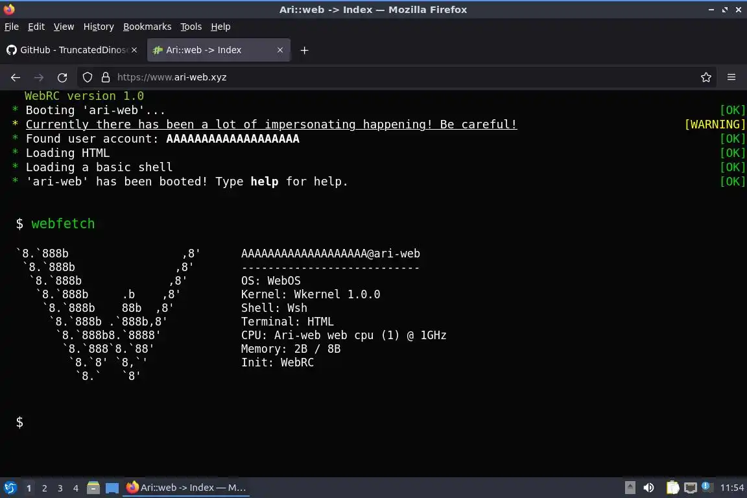This screenshot has height=498, width=747.
Task: Open the Tools menu
Action: pos(191,27)
